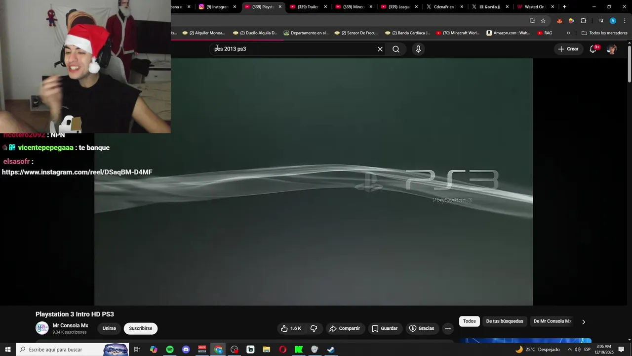Click the install app icon in address bar

pos(532,21)
